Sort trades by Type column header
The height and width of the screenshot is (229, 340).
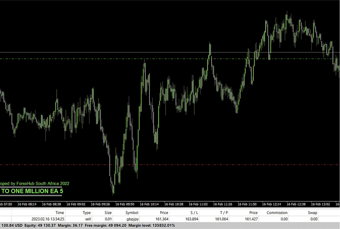click(x=87, y=213)
